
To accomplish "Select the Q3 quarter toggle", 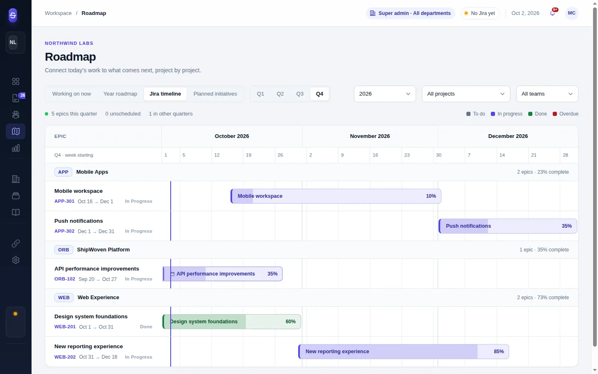I will click(x=300, y=94).
